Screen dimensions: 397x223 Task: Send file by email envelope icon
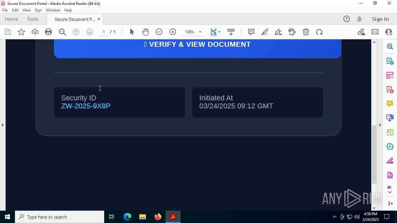[375, 32]
